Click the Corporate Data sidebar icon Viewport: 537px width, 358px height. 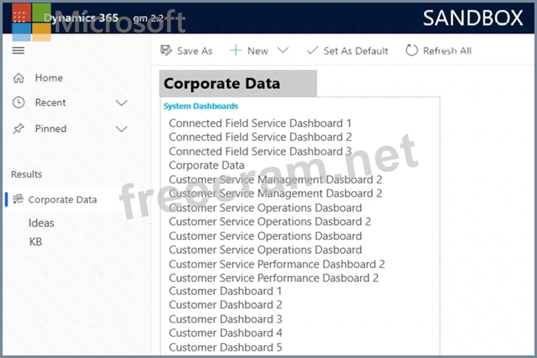(x=18, y=200)
